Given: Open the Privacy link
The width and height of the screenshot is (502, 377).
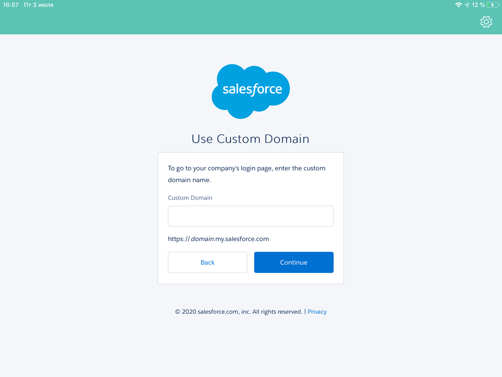Looking at the screenshot, I should [x=317, y=311].
